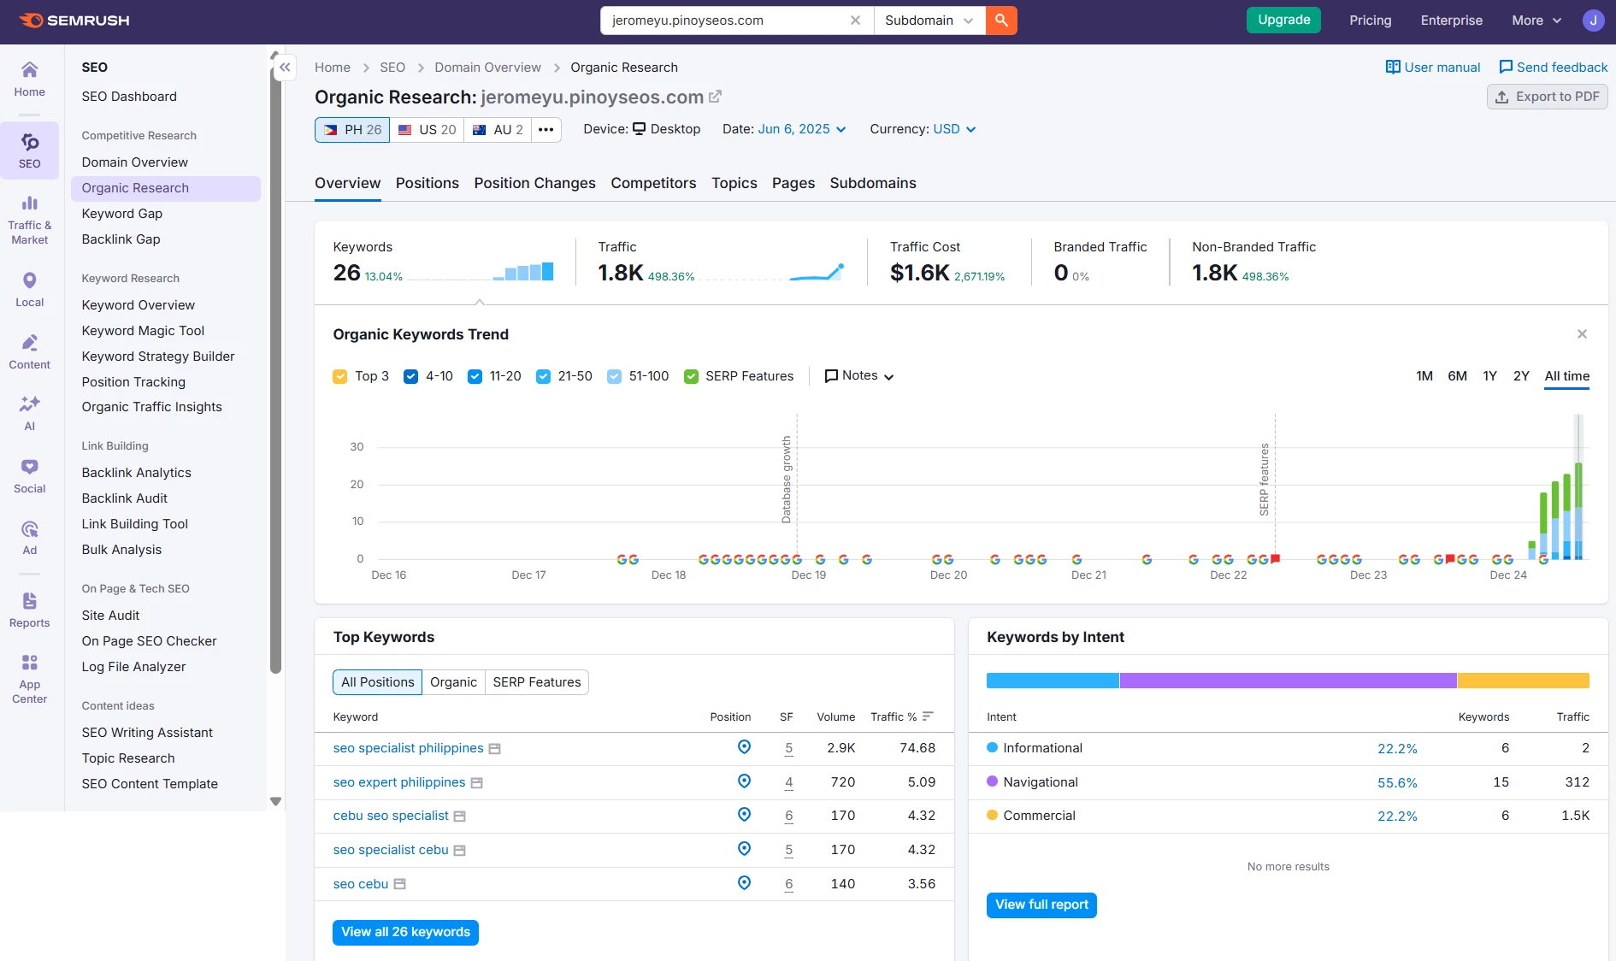Open Content sidebar section
Viewport: 1616px width, 961px height.
tap(29, 352)
